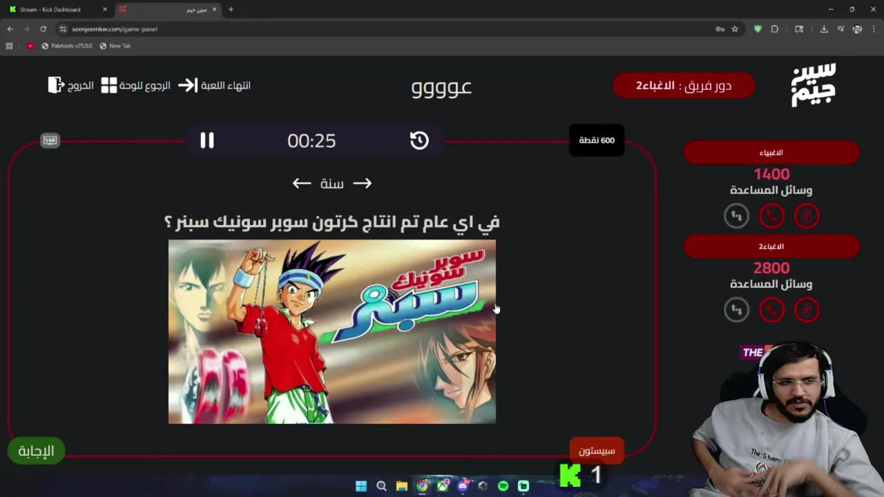The height and width of the screenshot is (497, 884).
Task: Open the browser extensions puzzle icon
Action: 774,29
